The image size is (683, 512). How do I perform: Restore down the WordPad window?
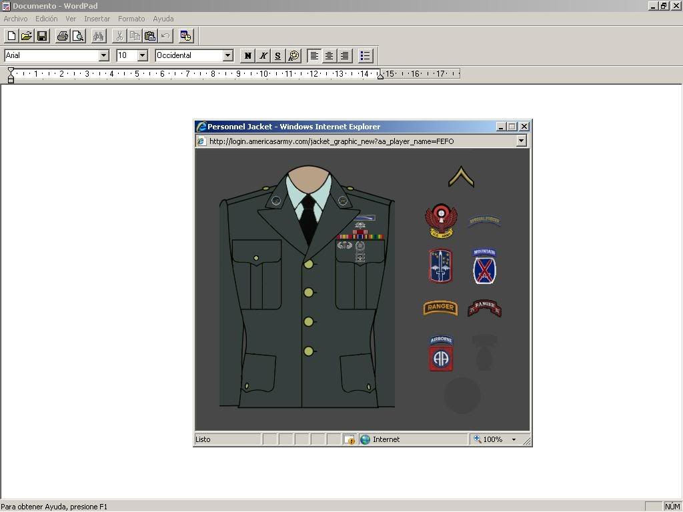(x=664, y=5)
